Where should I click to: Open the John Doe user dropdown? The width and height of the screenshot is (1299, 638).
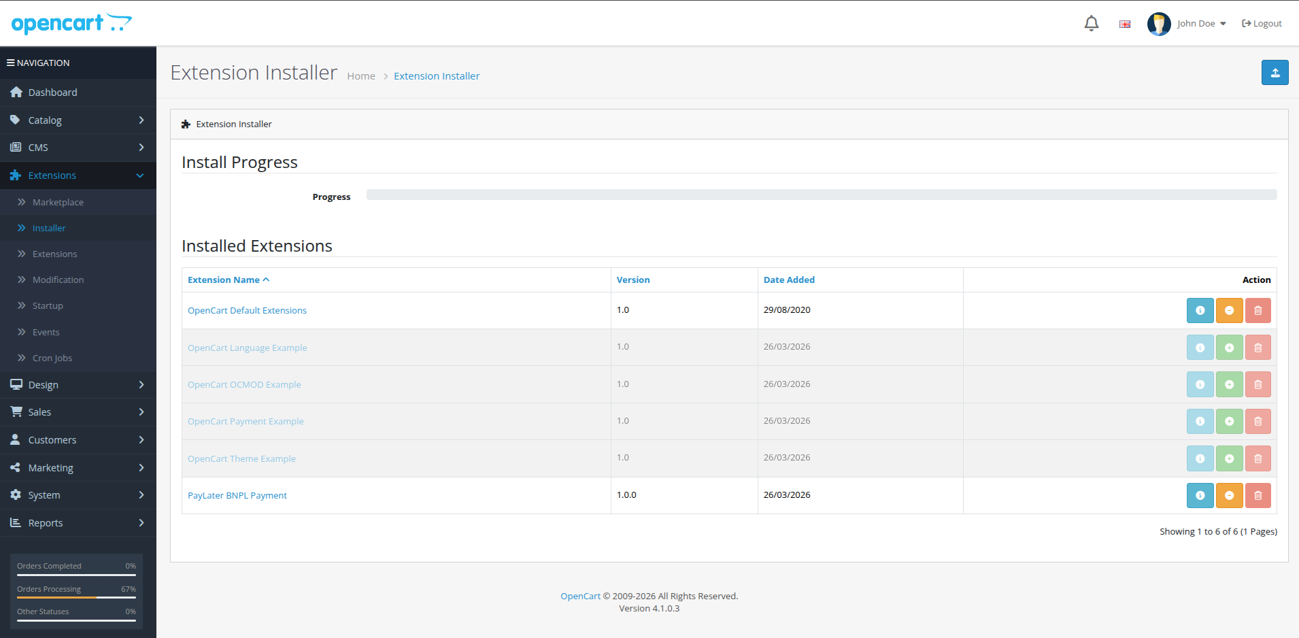point(1201,24)
